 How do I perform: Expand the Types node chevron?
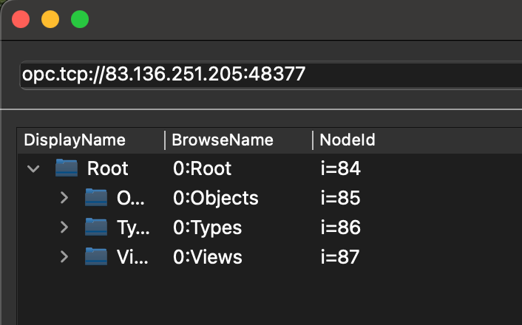[64, 227]
